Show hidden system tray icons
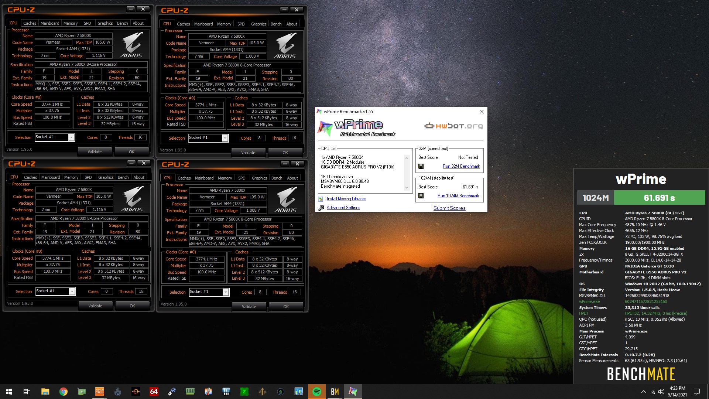This screenshot has height=399, width=709. point(643,392)
